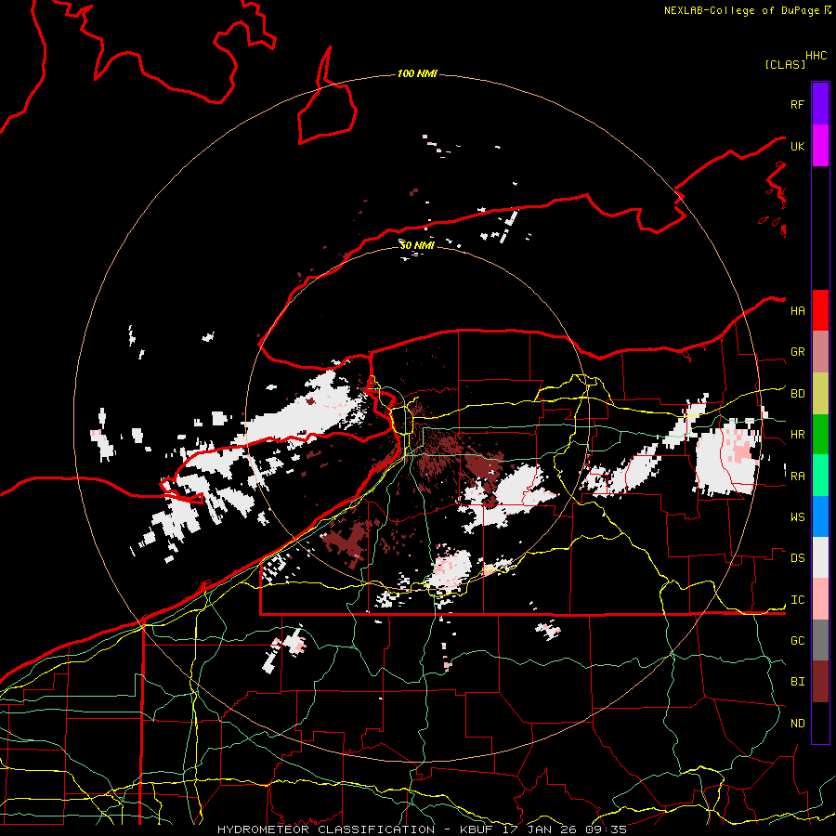
Task: Click the 50 NMI range ring label
Action: click(x=417, y=245)
